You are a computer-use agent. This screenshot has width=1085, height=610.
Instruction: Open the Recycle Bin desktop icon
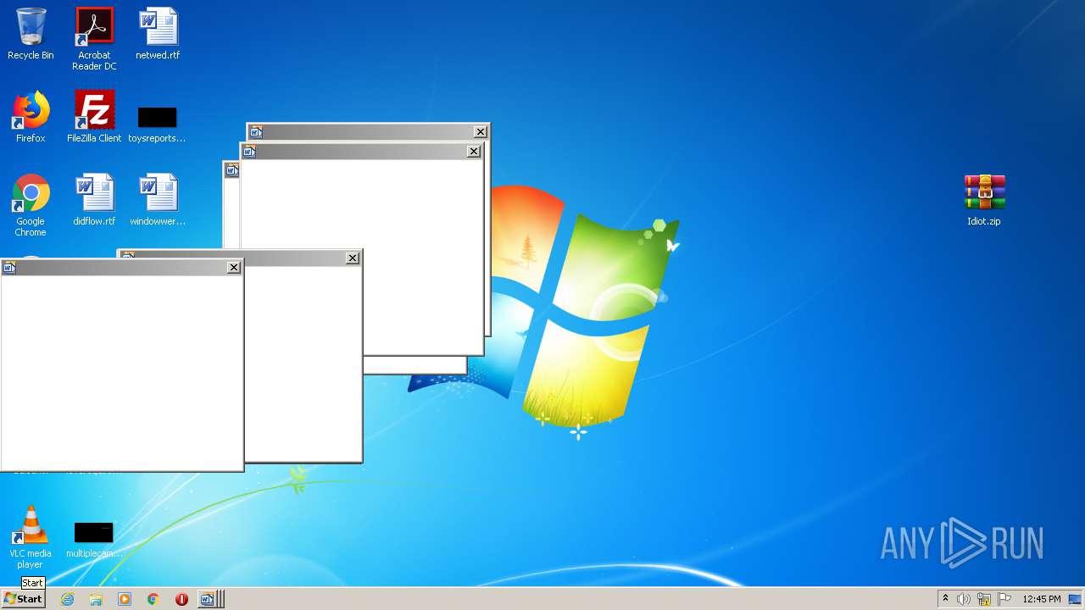point(31,34)
